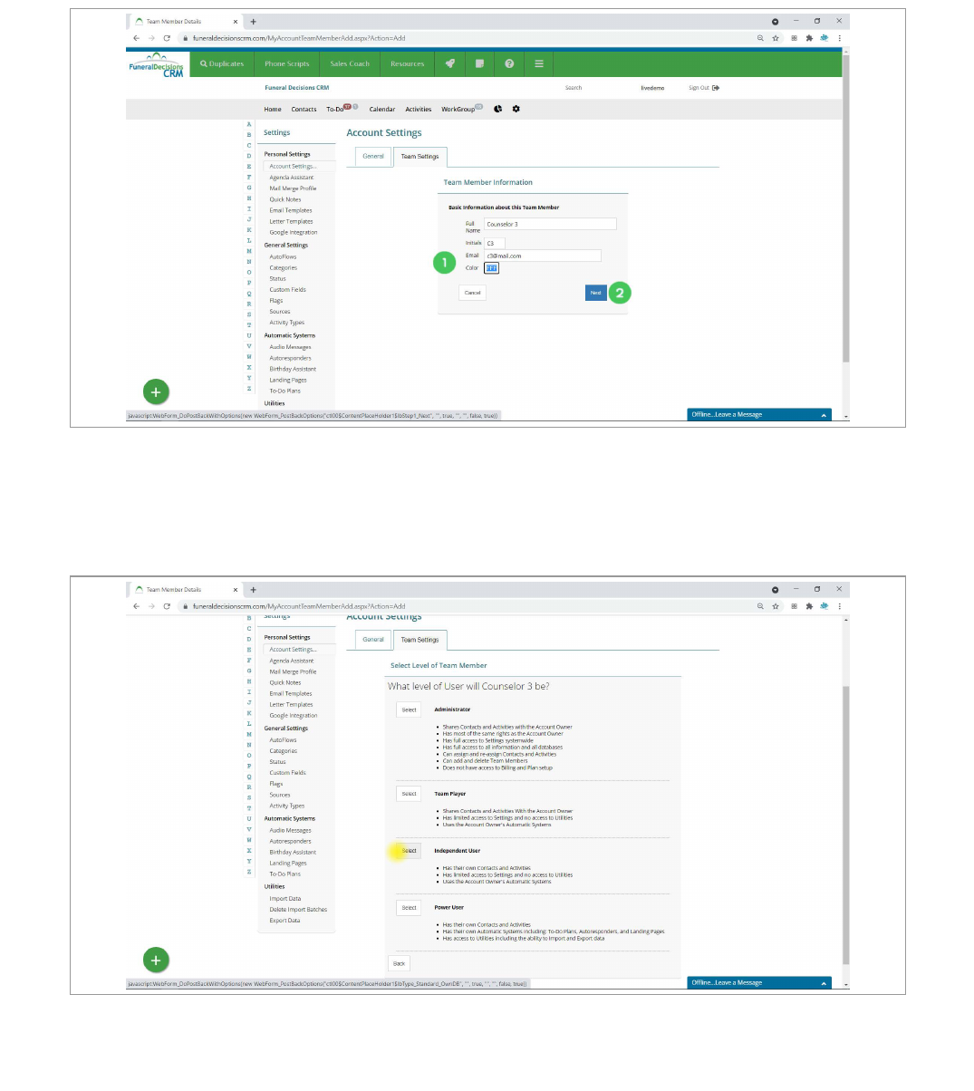Image resolution: width=974 pixels, height=1091 pixels.
Task: Open the pie chart reports icon
Action: [x=498, y=109]
